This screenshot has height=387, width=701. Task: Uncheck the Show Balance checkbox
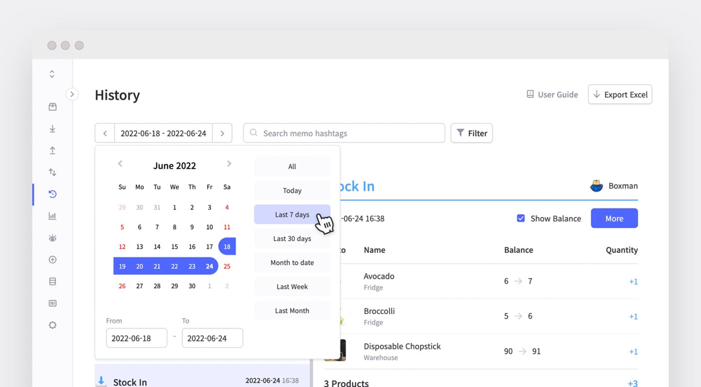tap(521, 218)
